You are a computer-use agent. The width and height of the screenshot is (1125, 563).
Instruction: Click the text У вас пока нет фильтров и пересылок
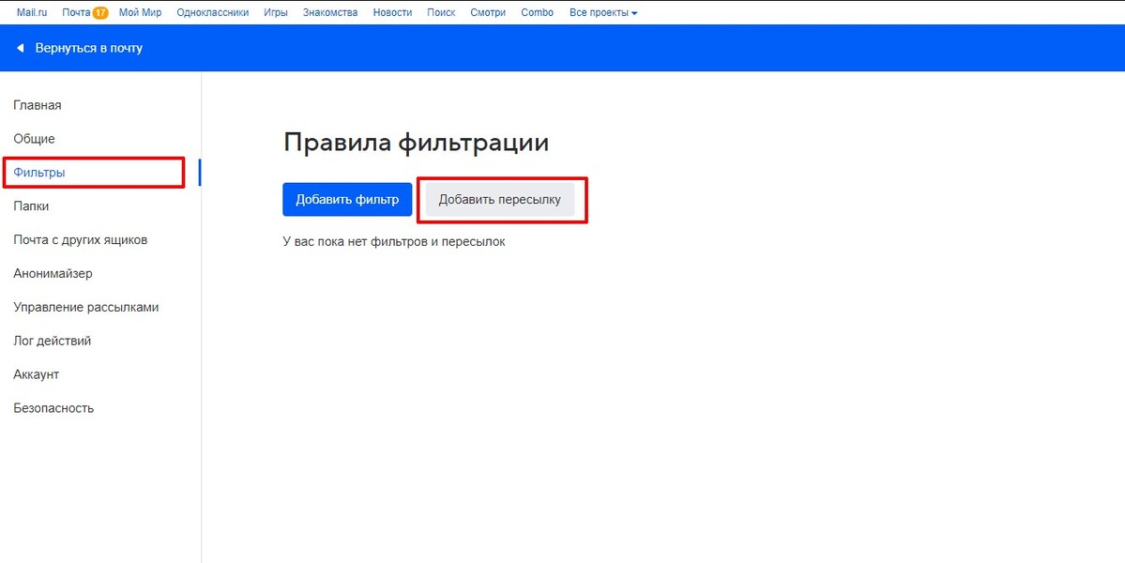[x=395, y=242]
